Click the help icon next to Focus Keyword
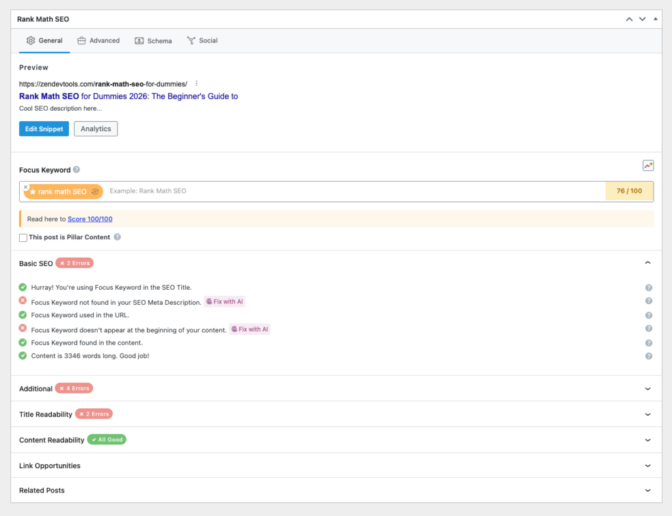 (76, 170)
